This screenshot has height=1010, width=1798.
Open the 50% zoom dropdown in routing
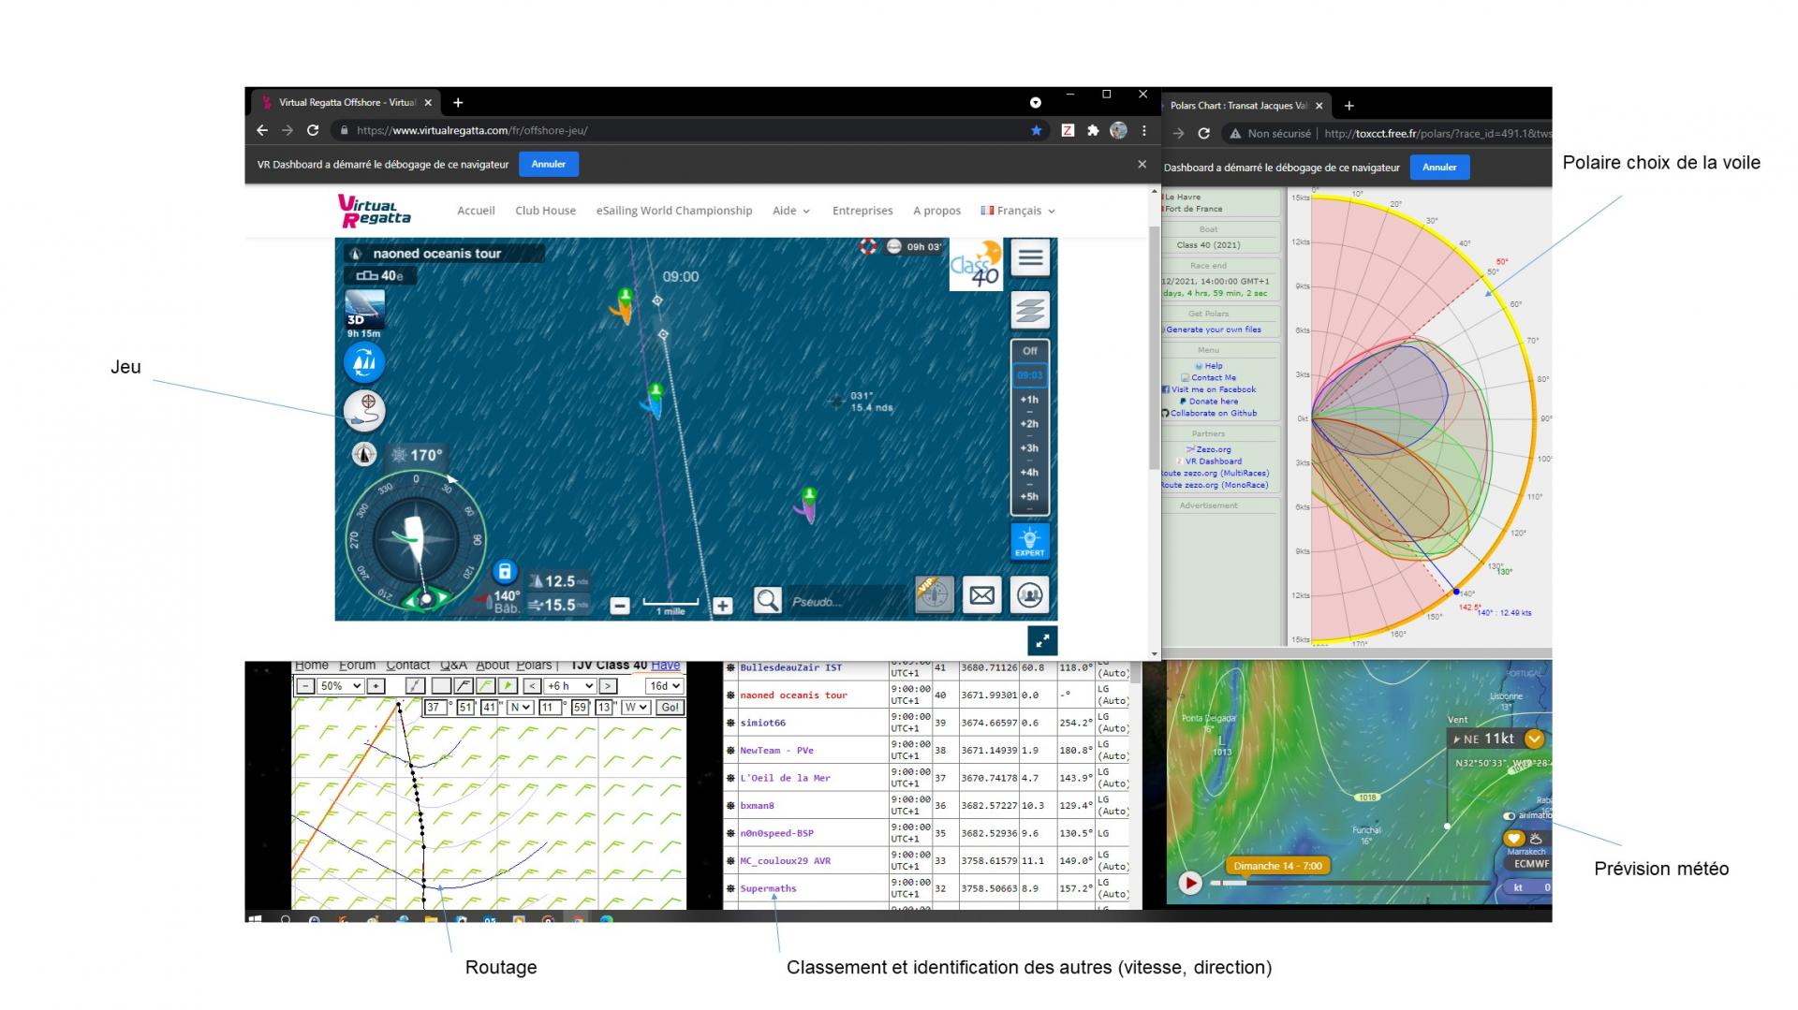(340, 686)
